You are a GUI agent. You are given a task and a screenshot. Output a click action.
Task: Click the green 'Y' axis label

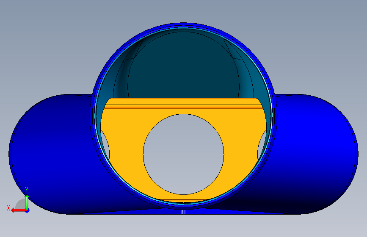(27, 190)
